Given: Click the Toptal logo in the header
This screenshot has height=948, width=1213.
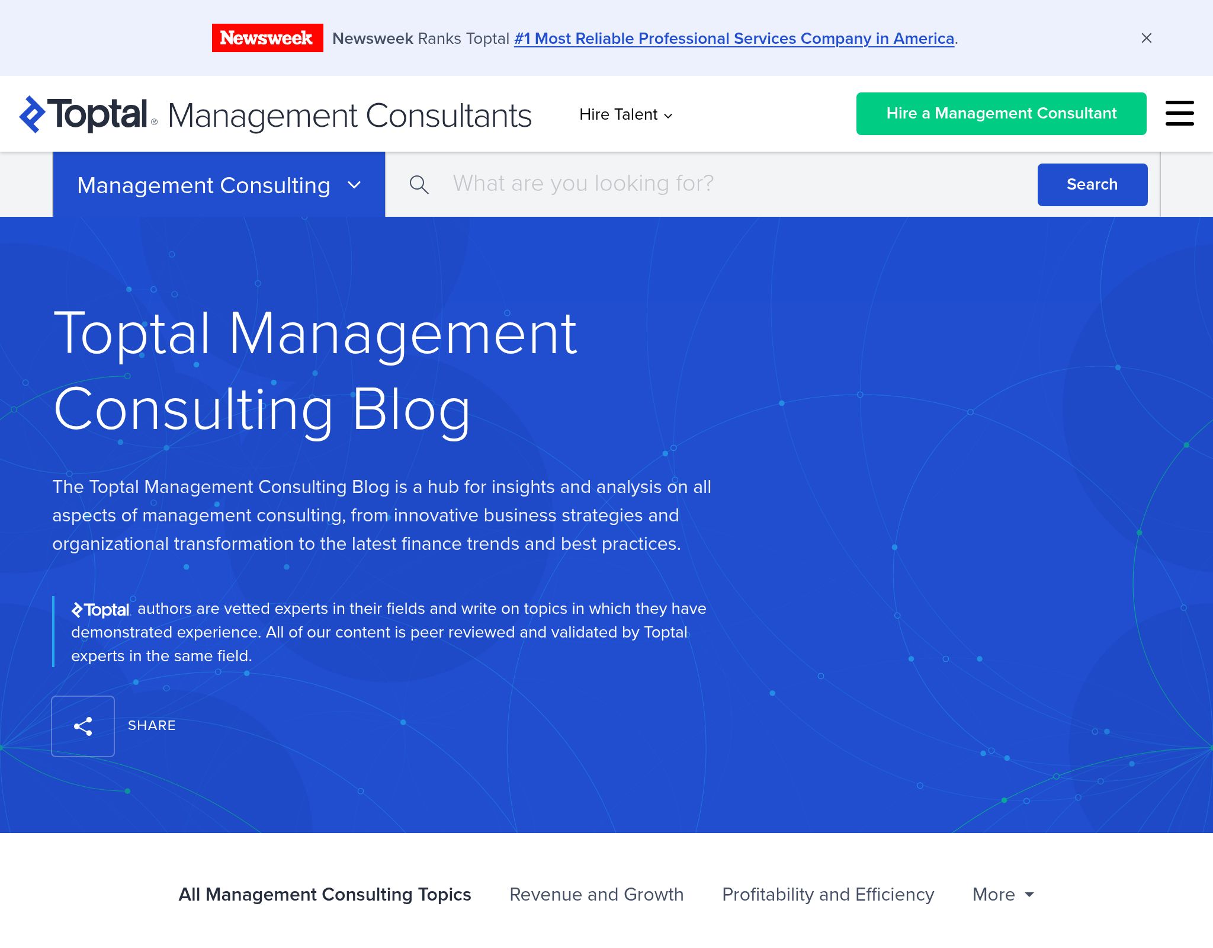Looking at the screenshot, I should [83, 113].
